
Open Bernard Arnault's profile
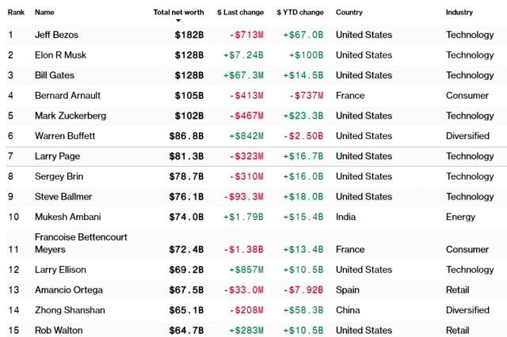66,96
